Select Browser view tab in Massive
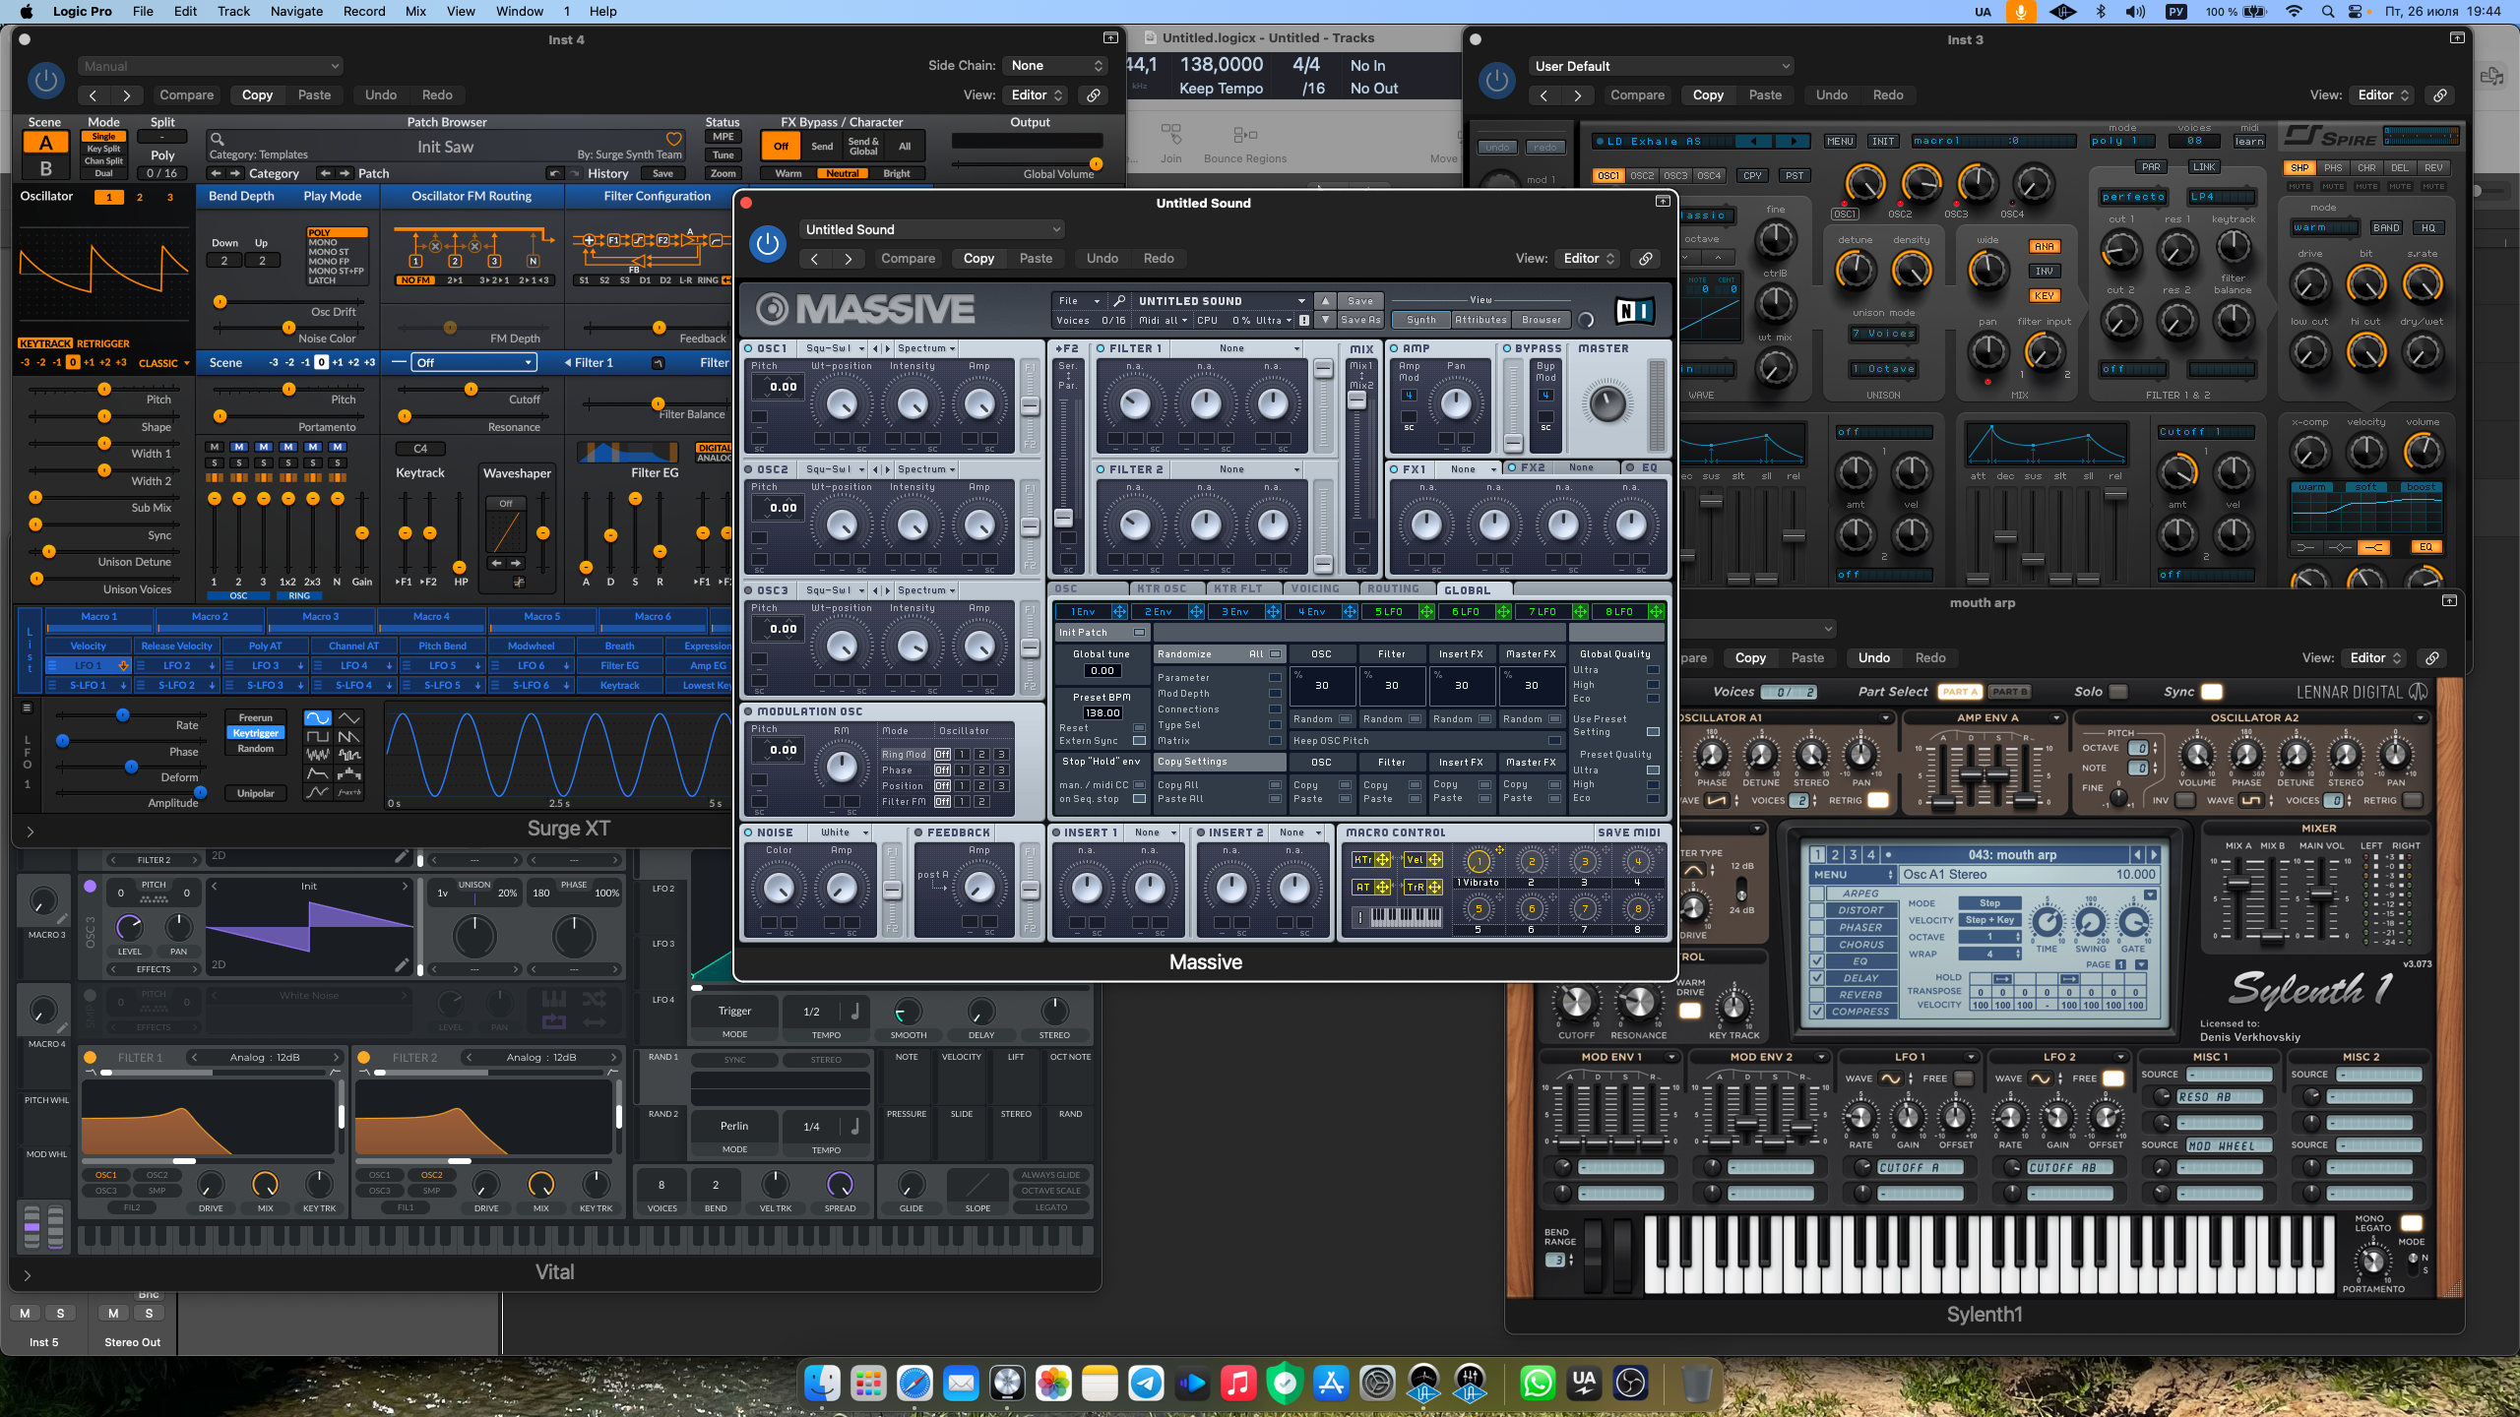The image size is (2520, 1417). [x=1541, y=320]
